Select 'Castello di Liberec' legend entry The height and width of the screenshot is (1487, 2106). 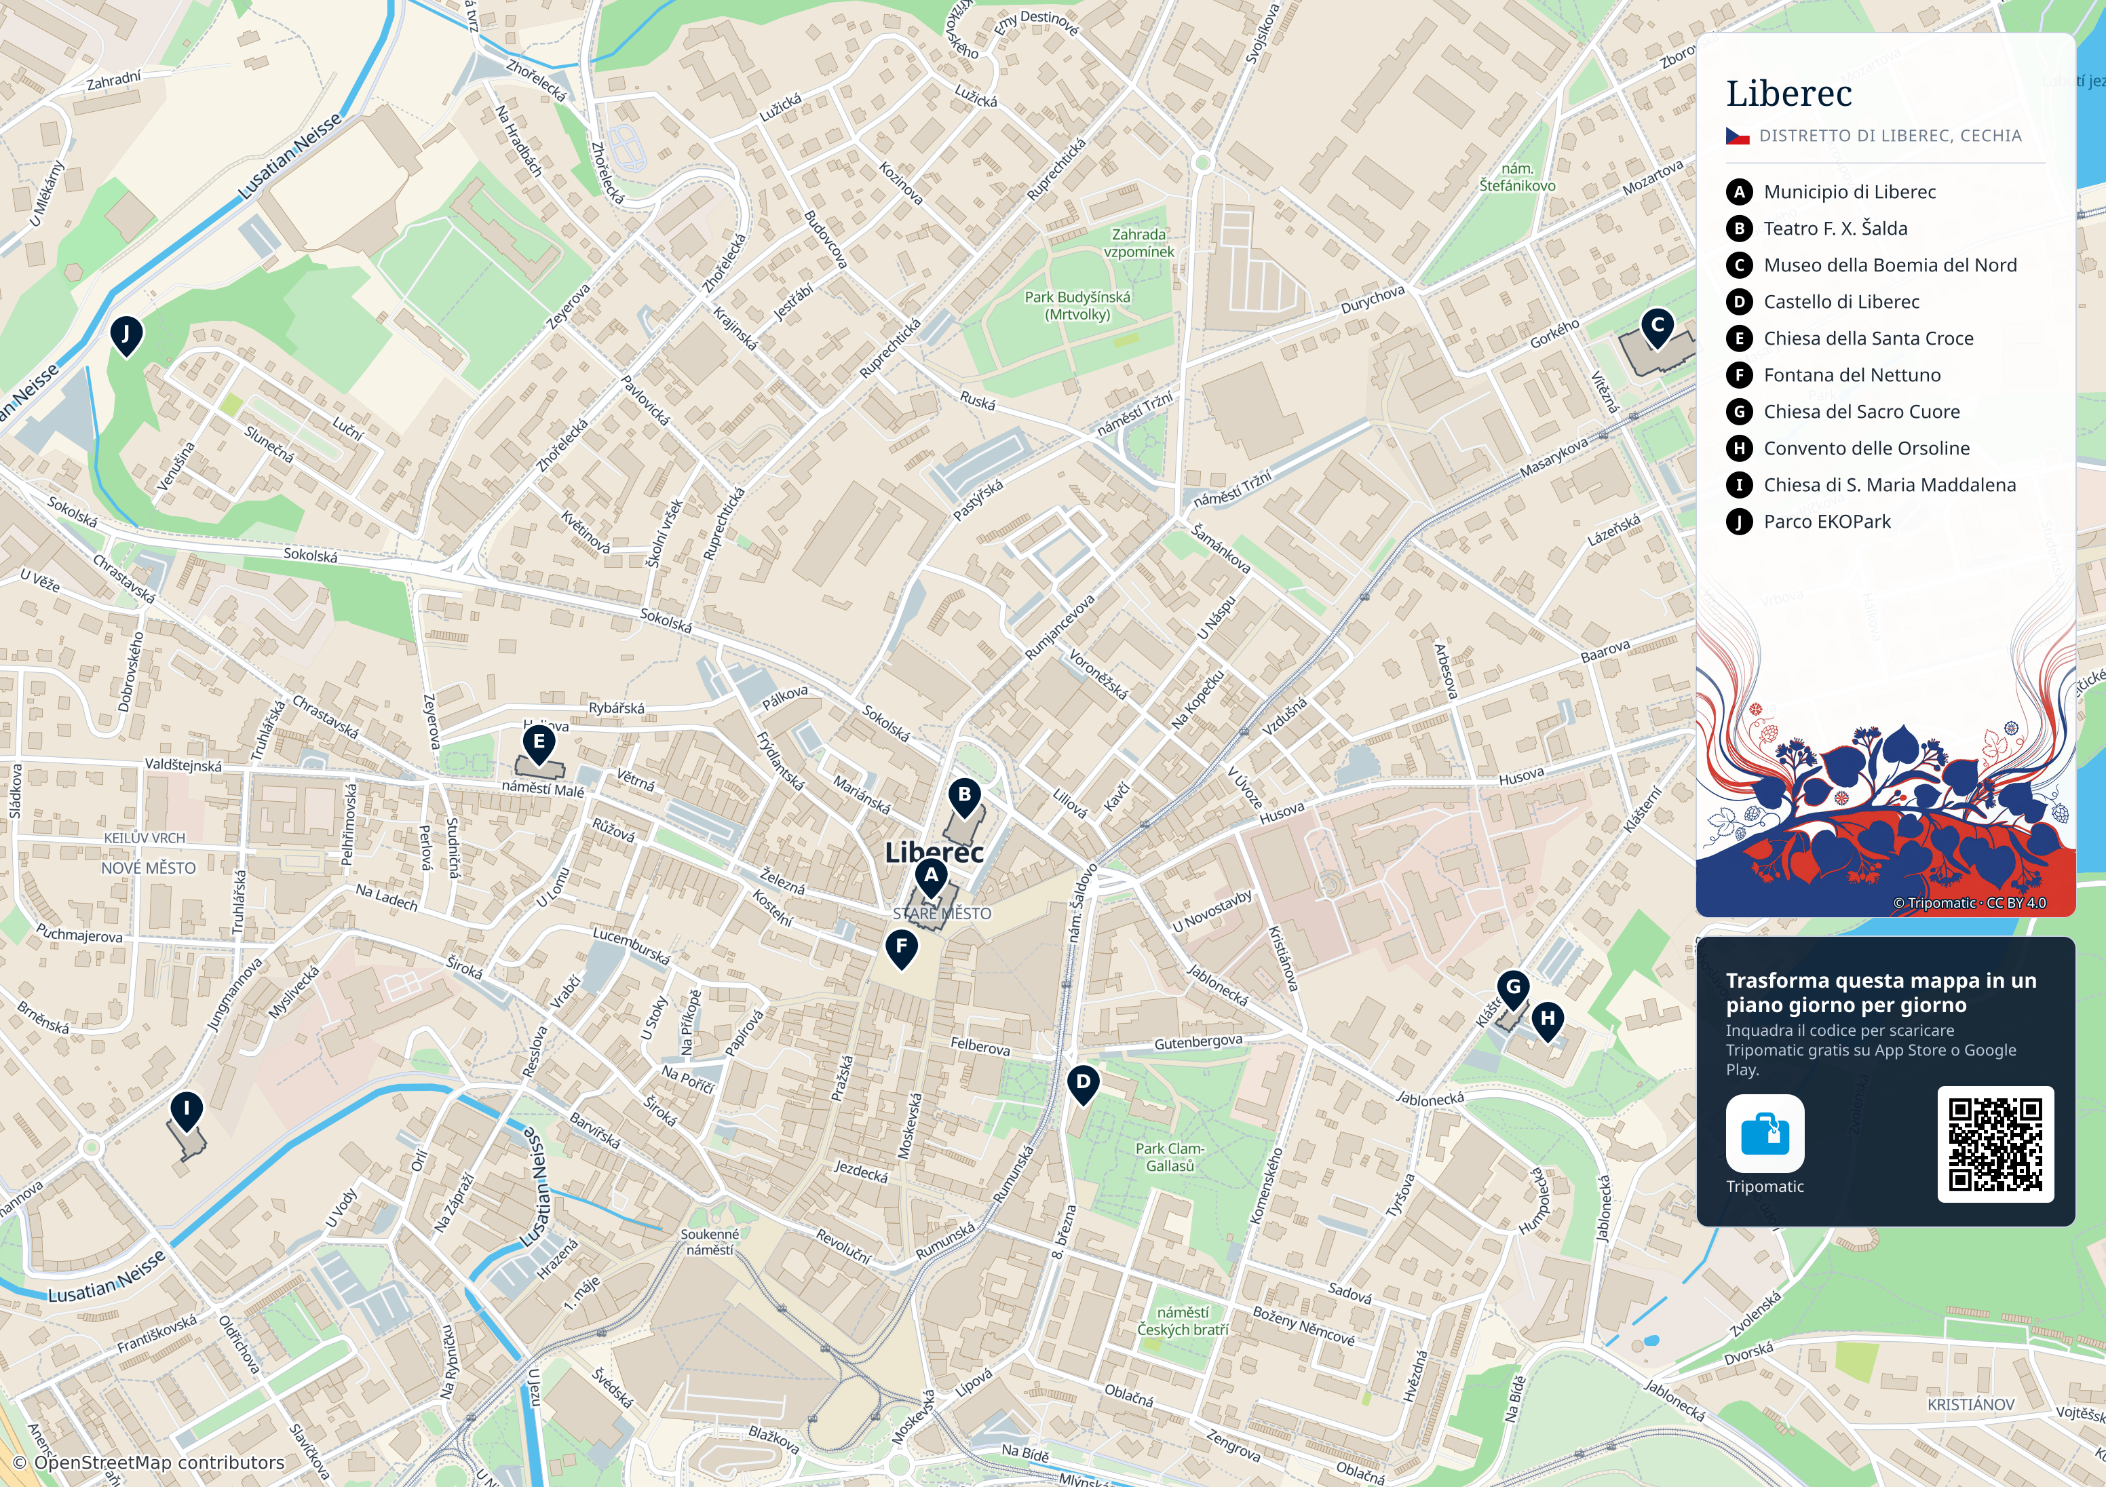coord(1841,302)
